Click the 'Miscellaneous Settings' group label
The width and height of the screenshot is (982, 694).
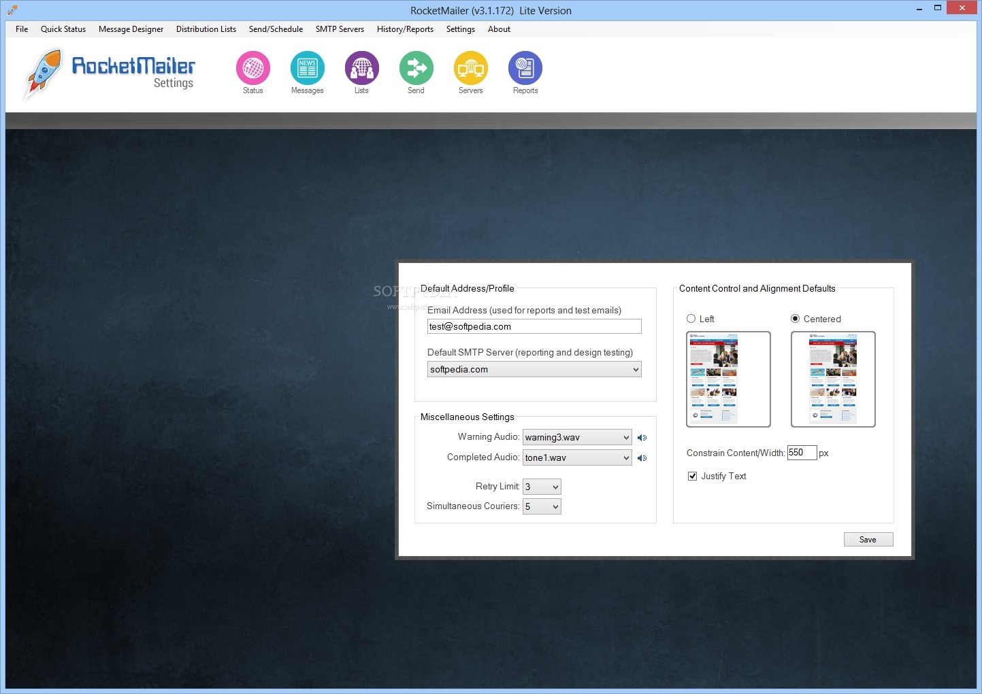click(x=468, y=417)
